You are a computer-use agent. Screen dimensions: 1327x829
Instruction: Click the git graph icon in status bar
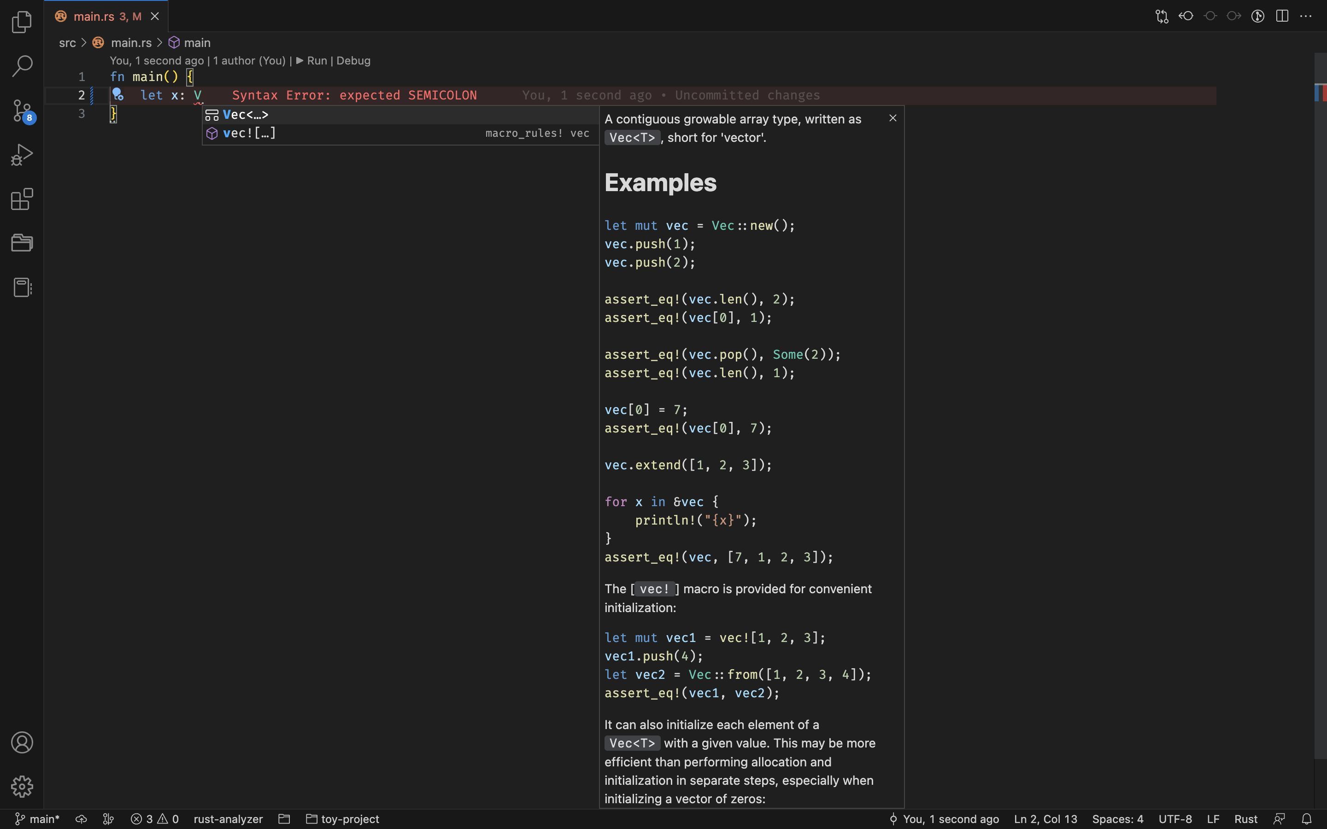coord(109,819)
